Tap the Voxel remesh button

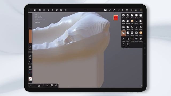coord(52,86)
